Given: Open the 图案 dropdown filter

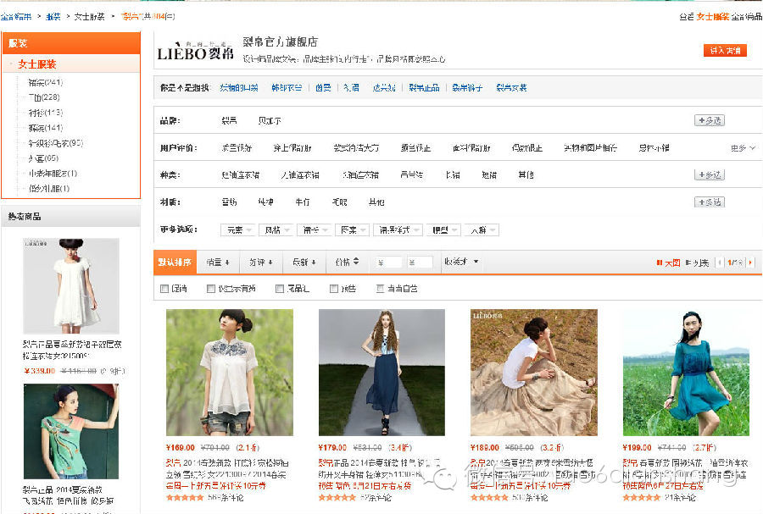Looking at the screenshot, I should (353, 229).
